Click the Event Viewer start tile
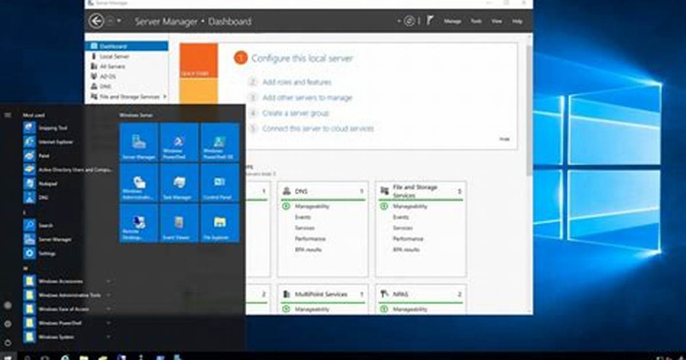Screen dimensions: 686x360 coord(179,223)
